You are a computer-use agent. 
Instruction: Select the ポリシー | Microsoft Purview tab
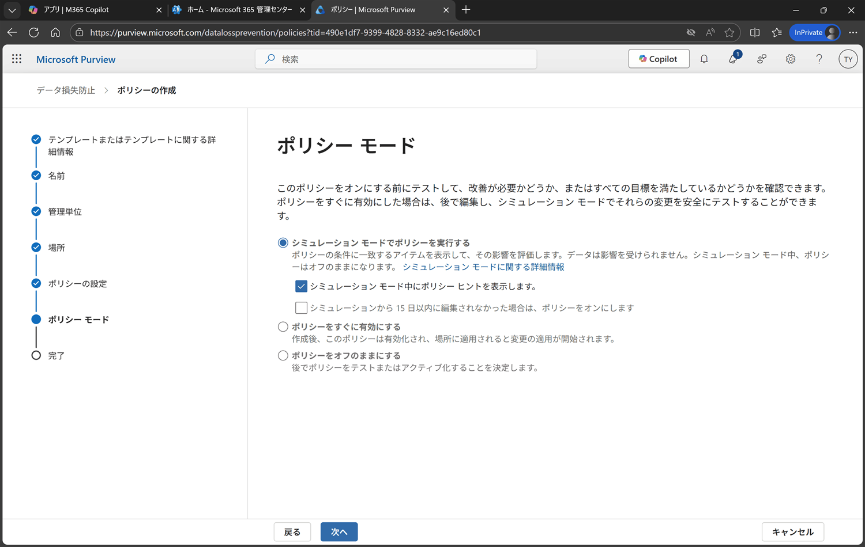(382, 10)
